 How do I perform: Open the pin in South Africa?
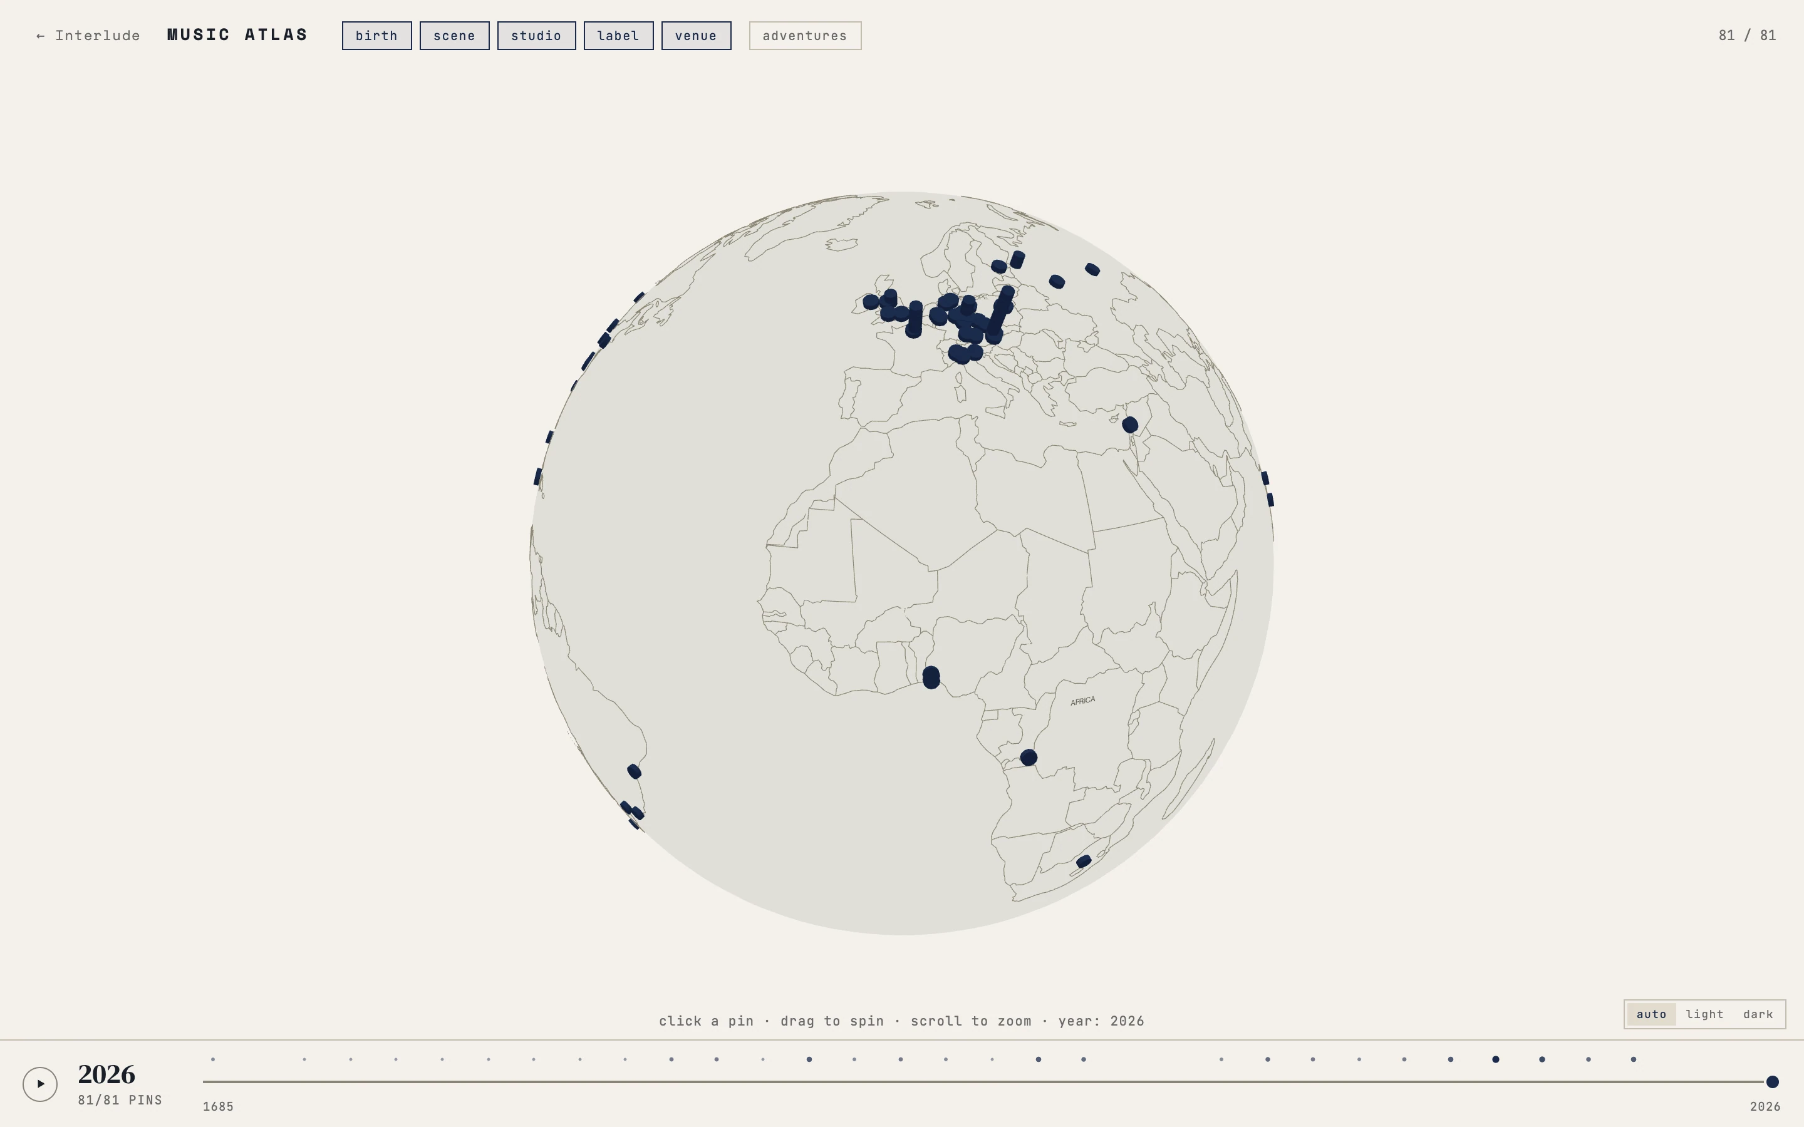pos(1084,862)
